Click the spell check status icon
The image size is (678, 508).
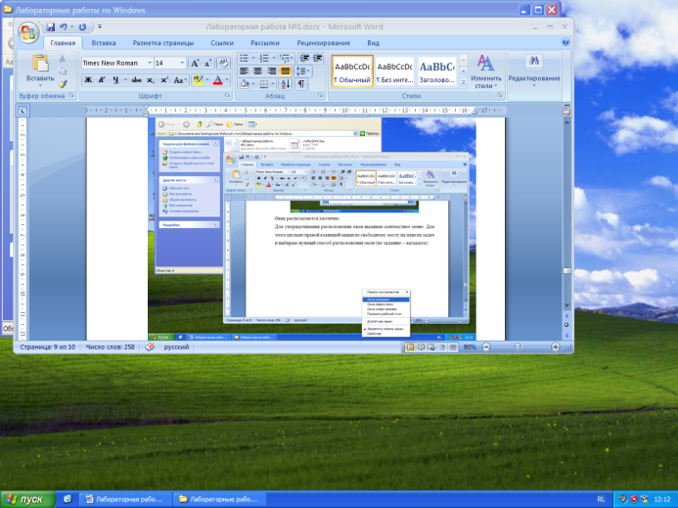click(150, 347)
